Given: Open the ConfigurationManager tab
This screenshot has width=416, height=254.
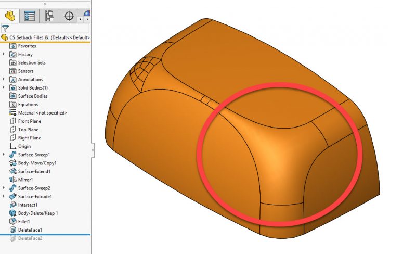Looking at the screenshot, I should click(49, 15).
